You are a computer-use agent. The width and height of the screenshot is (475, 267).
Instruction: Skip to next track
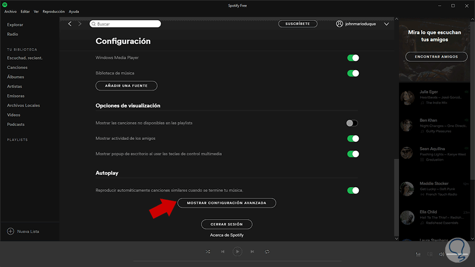click(x=252, y=251)
